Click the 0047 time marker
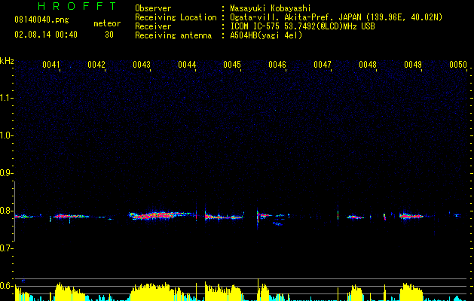 pos(323,65)
